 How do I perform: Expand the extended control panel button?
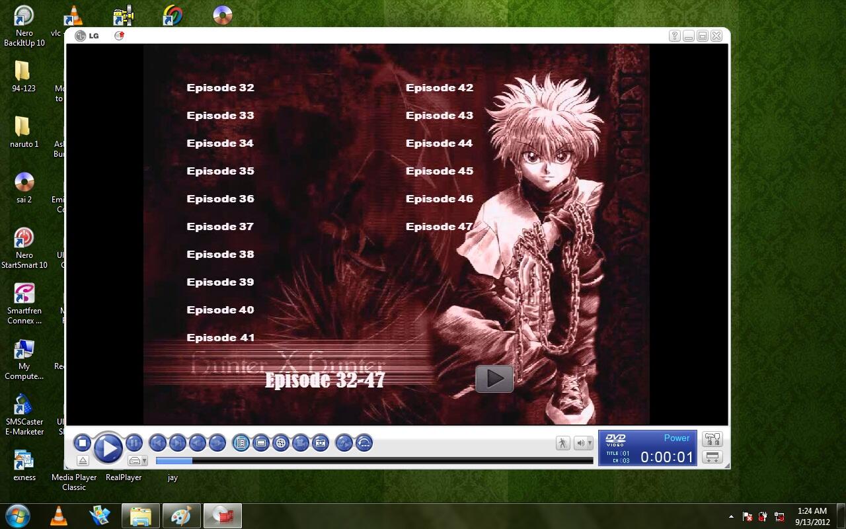[712, 457]
